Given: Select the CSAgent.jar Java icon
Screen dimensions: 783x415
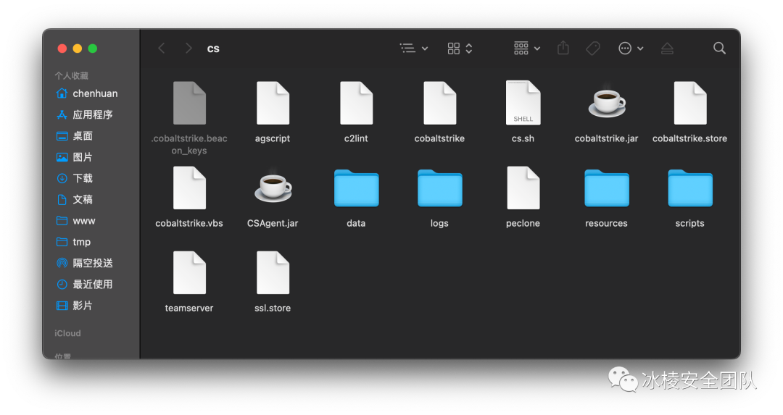Looking at the screenshot, I should [x=273, y=186].
